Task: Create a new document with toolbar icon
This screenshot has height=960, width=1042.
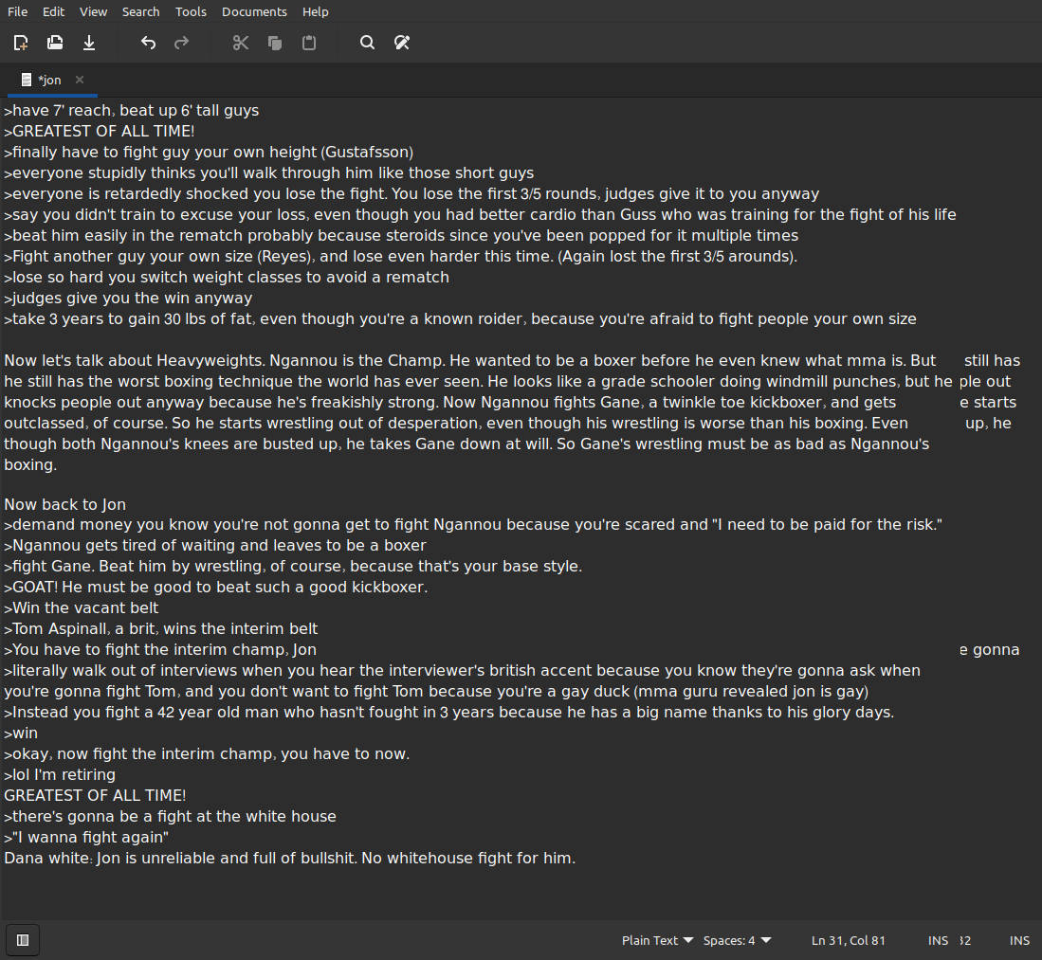Action: click(x=21, y=44)
